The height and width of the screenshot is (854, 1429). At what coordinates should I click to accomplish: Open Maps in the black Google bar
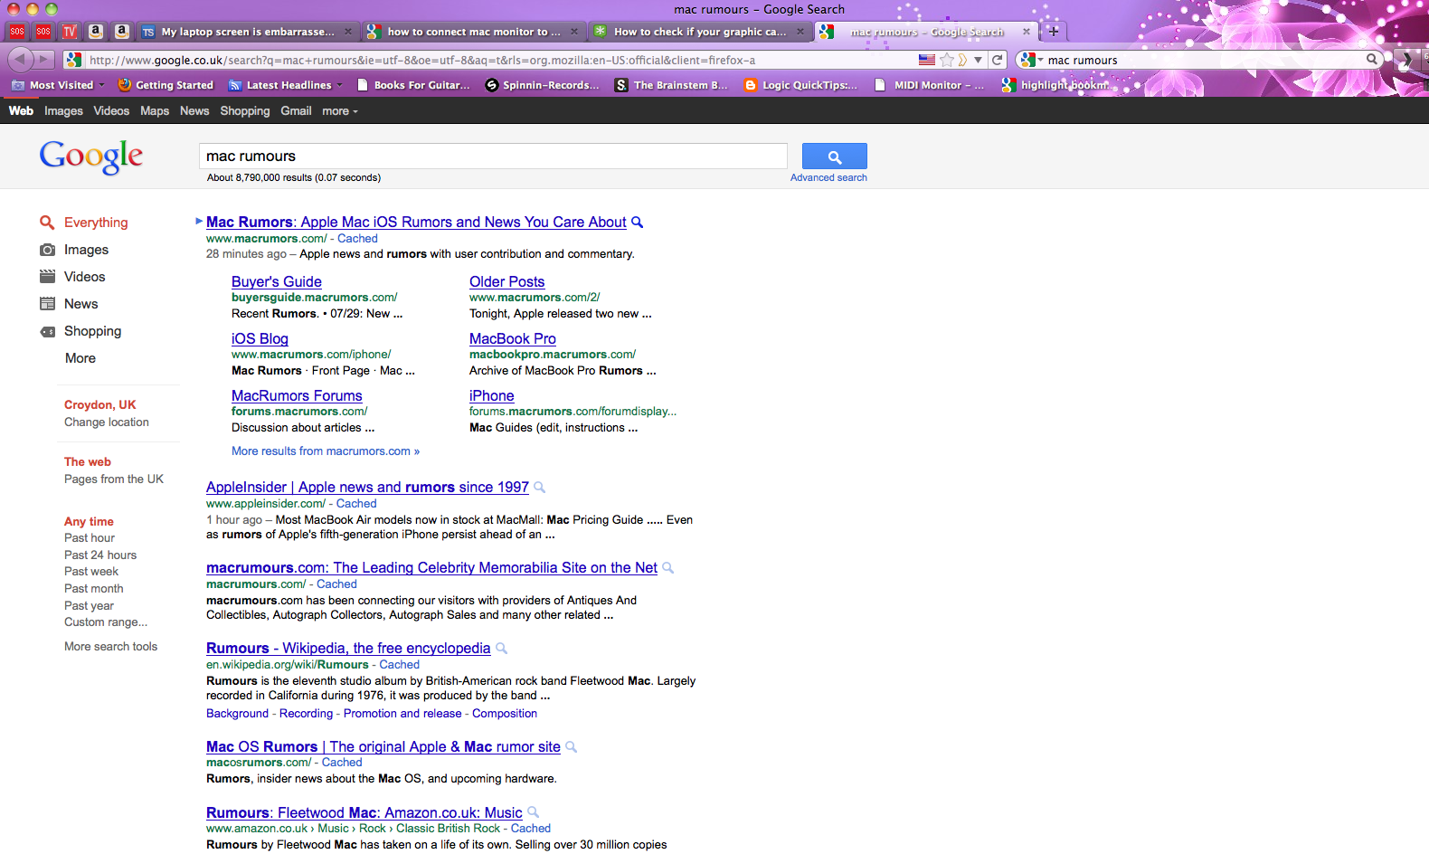pyautogui.click(x=155, y=111)
